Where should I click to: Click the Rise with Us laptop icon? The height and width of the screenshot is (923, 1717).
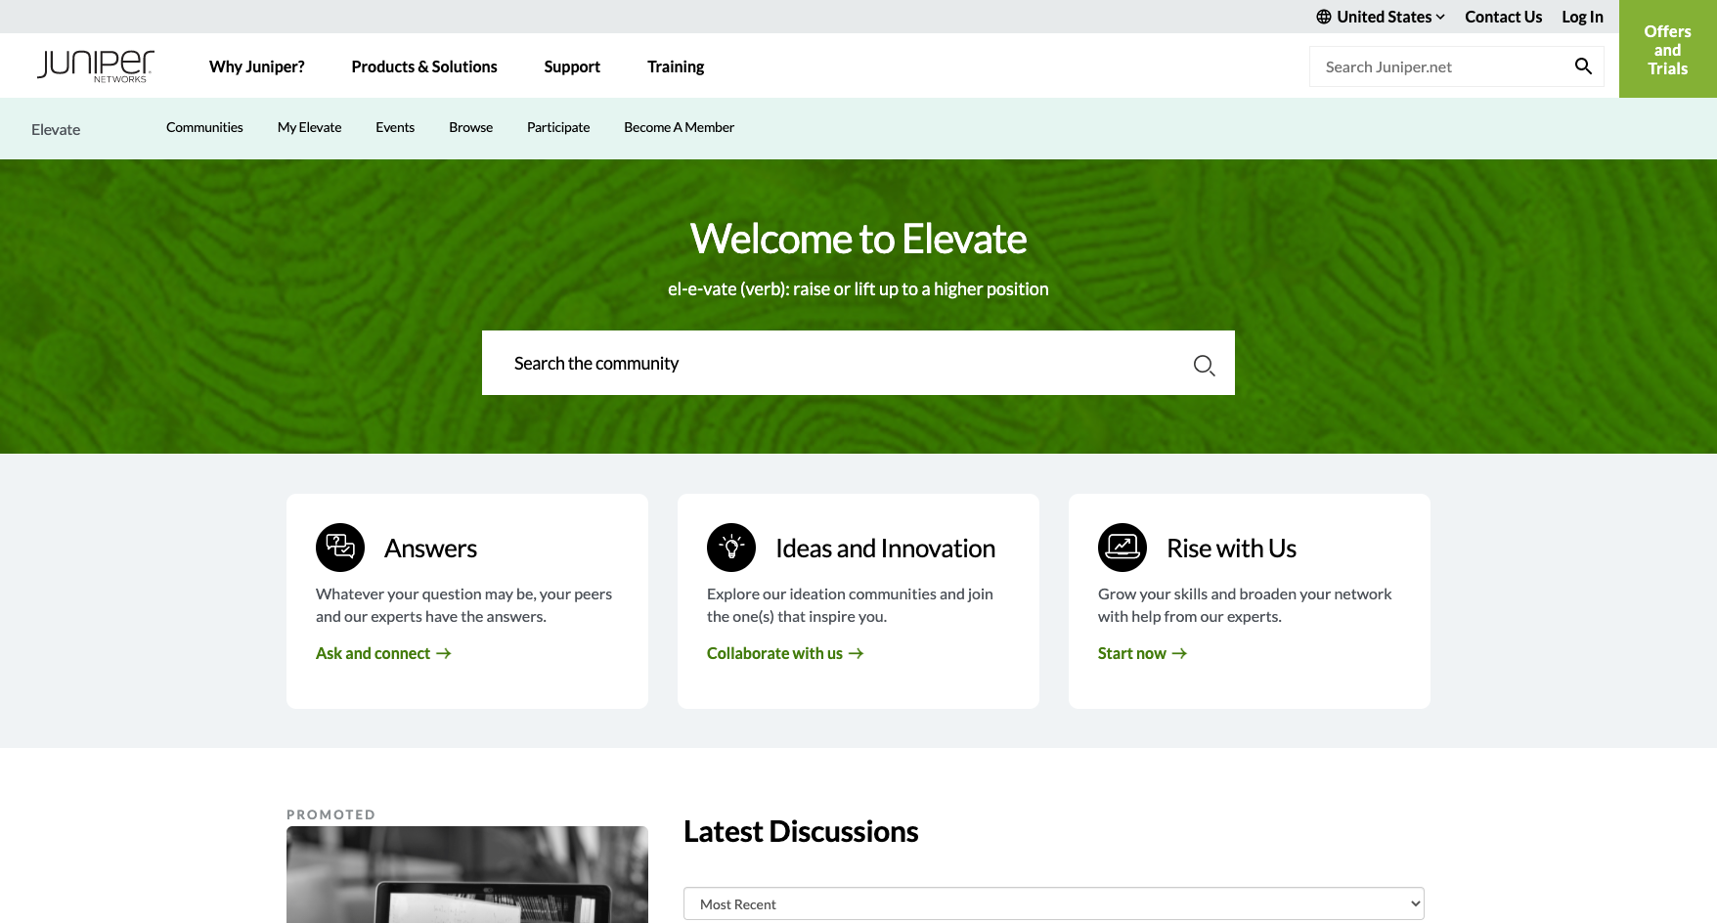pos(1123,548)
